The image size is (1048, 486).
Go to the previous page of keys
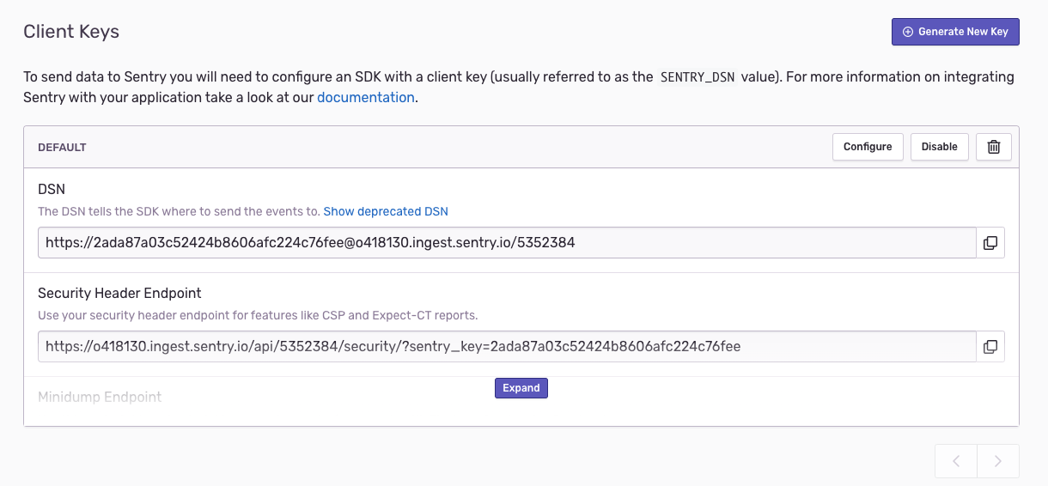[x=956, y=461]
